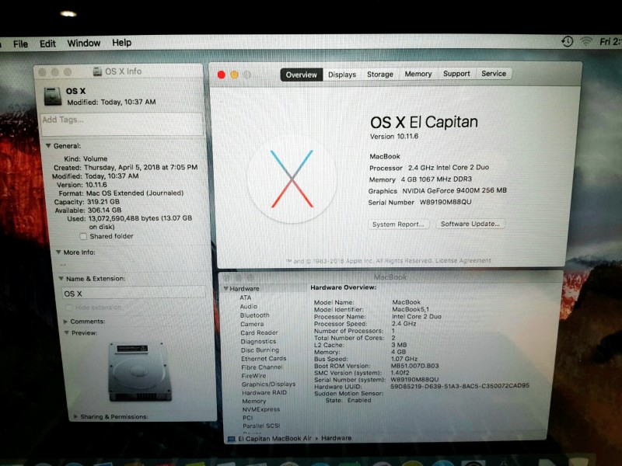This screenshot has height=466, width=622.
Task: Select Fibre Channel in the hardware list
Action: click(262, 367)
